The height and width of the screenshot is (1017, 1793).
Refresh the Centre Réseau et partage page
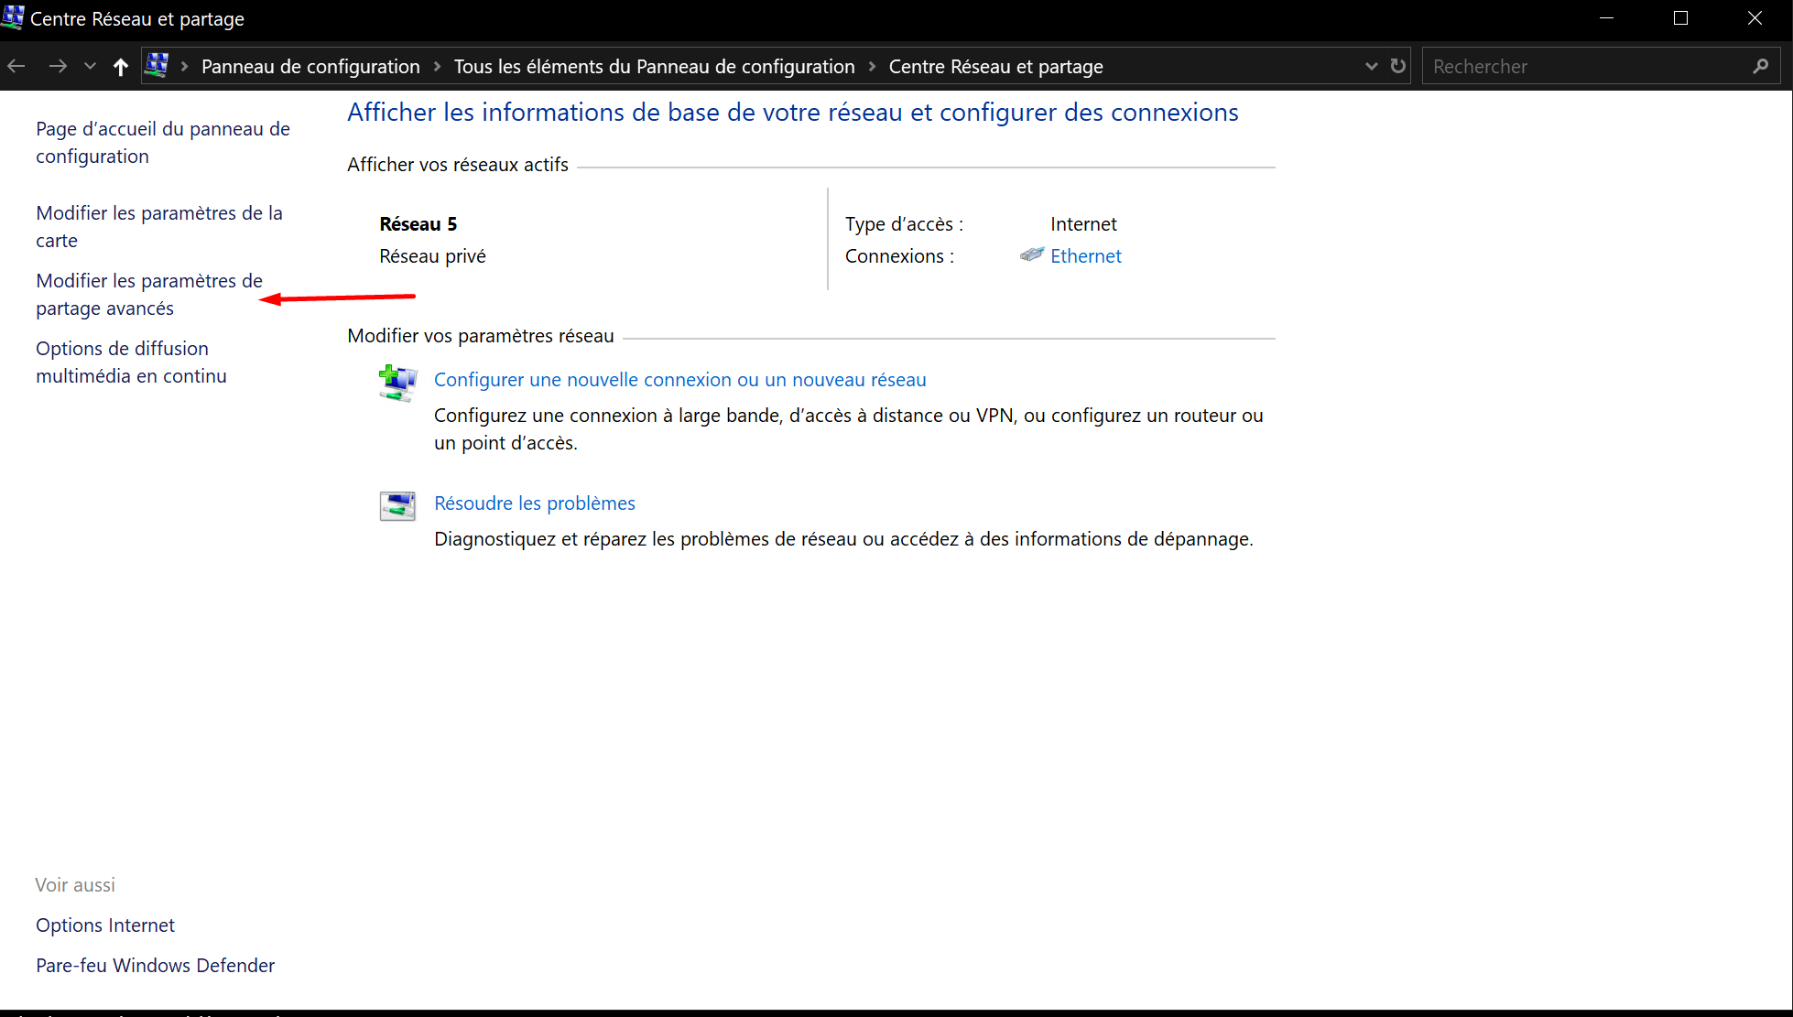pos(1397,66)
